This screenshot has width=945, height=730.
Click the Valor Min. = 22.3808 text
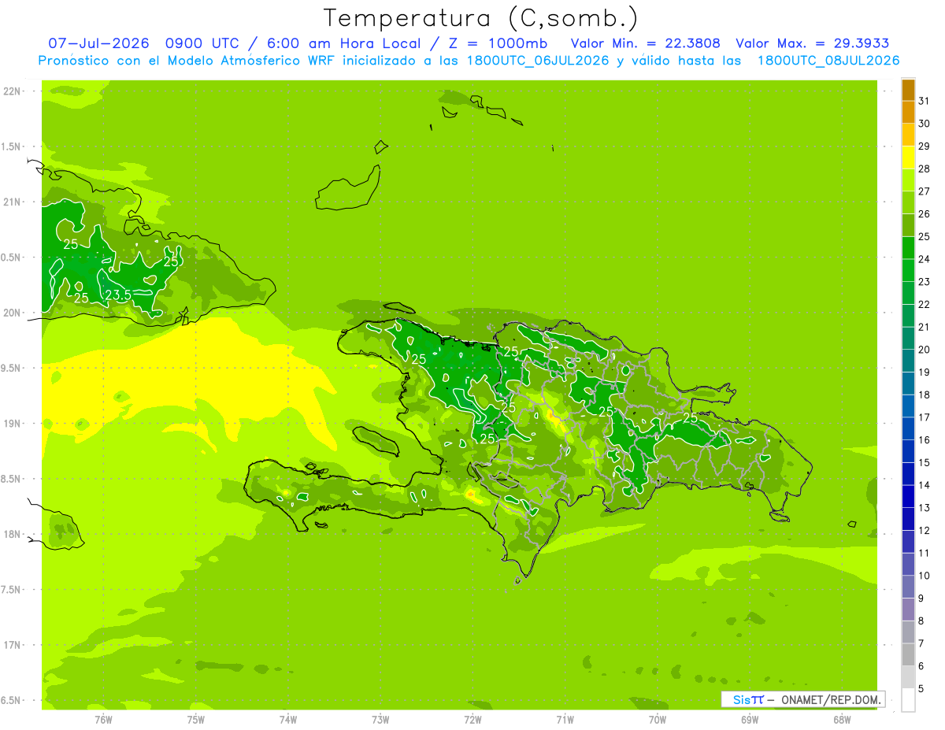click(645, 43)
